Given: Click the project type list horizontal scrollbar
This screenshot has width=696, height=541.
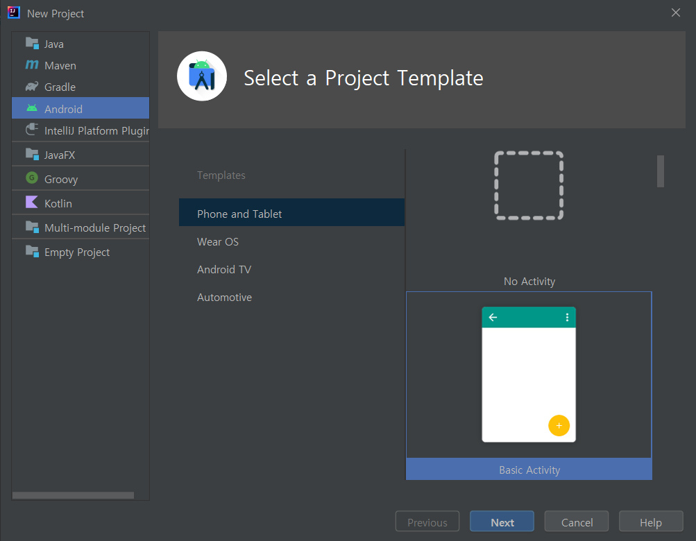Looking at the screenshot, I should pyautogui.click(x=74, y=495).
